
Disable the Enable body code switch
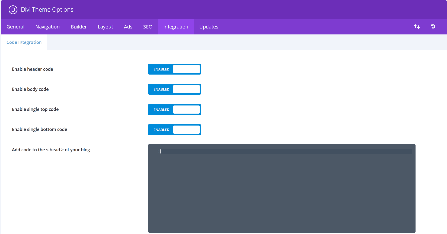[174, 89]
